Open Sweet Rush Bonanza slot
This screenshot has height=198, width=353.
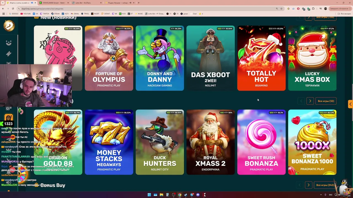click(x=261, y=142)
